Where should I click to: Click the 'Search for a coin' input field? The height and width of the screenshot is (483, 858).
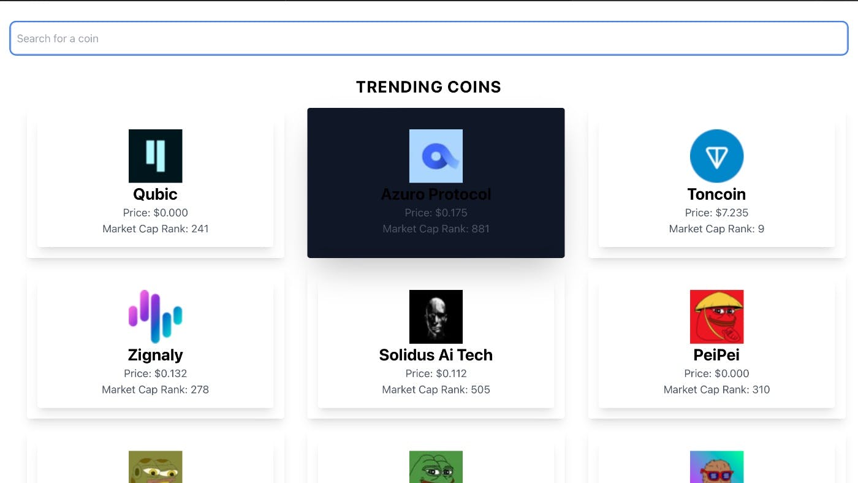429,38
